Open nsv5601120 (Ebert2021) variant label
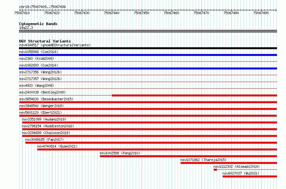 [x=40, y=113]
